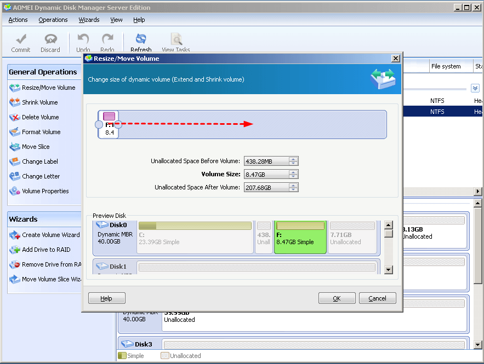Select the green F: 8.47GB Simple partition

(x=300, y=238)
